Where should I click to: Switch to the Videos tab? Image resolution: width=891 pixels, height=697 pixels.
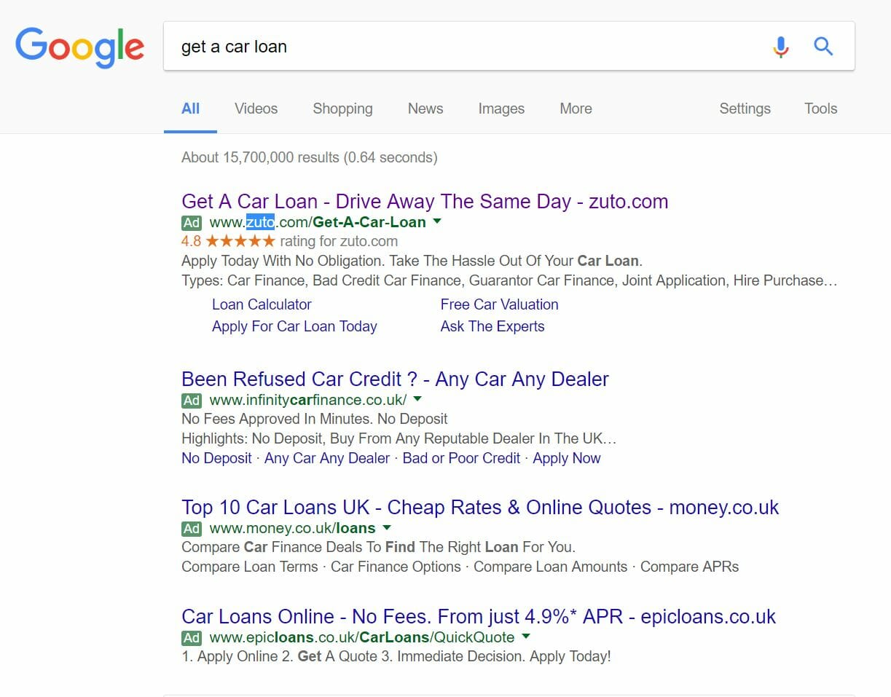coord(256,109)
